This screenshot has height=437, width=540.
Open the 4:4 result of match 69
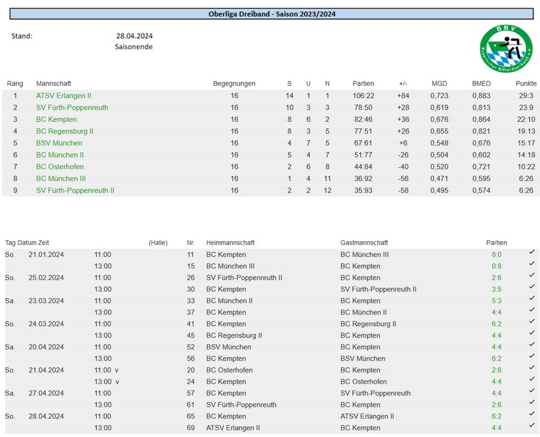[x=497, y=428]
